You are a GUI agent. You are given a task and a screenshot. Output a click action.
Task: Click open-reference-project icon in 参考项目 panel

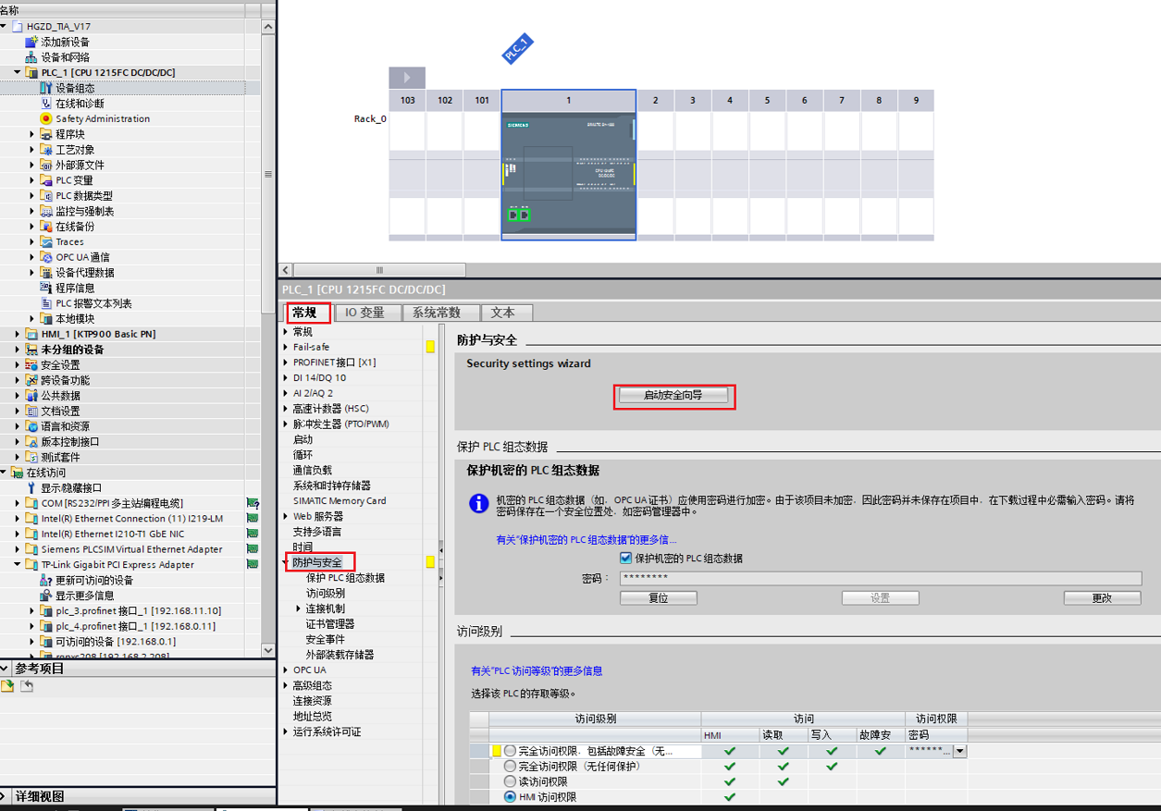coord(8,685)
